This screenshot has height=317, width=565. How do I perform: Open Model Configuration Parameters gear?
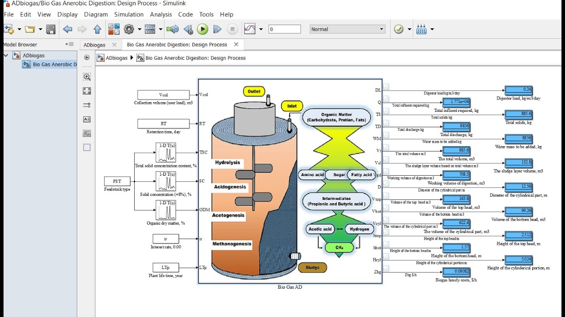click(x=129, y=29)
